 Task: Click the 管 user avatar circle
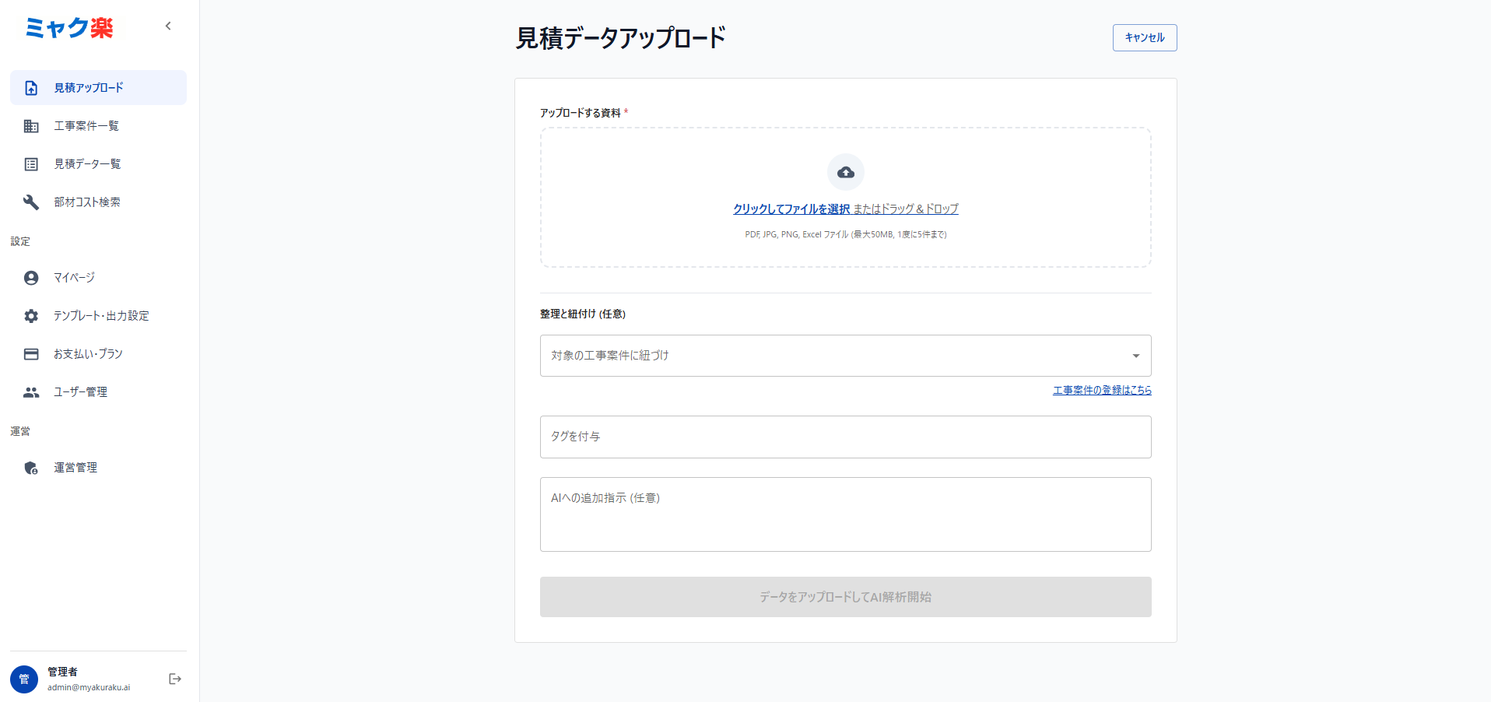coord(24,679)
